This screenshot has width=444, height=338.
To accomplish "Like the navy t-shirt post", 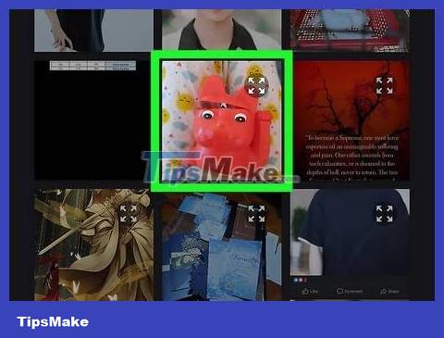I will coord(310,291).
